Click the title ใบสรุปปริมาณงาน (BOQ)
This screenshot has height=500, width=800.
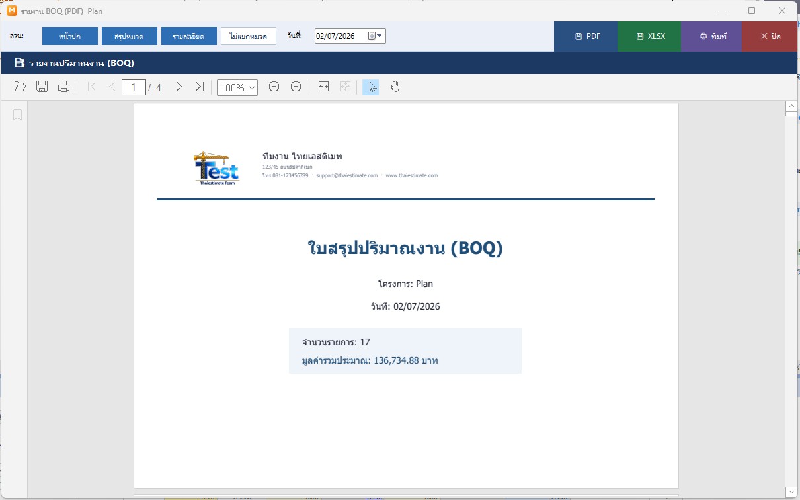[x=405, y=249]
